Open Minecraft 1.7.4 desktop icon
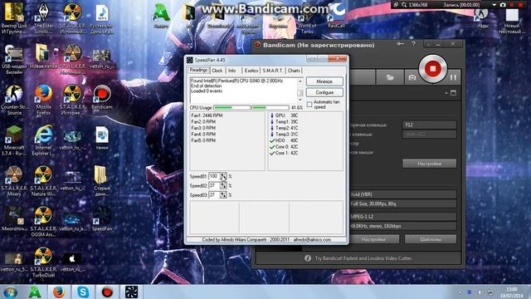The width and height of the screenshot is (531, 299). point(14,140)
